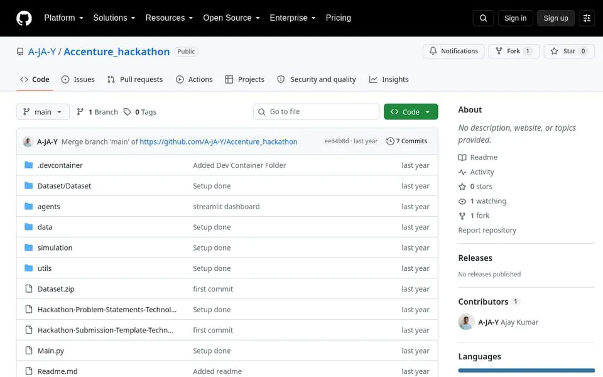Expand the Solutions menu
The height and width of the screenshot is (377, 603).
114,18
